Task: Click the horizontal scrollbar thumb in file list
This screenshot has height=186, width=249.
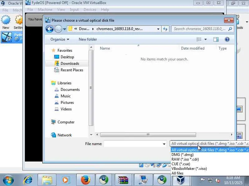Action: (148, 135)
